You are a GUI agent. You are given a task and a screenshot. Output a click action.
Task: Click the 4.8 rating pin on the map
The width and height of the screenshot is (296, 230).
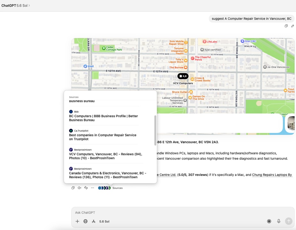point(183,76)
